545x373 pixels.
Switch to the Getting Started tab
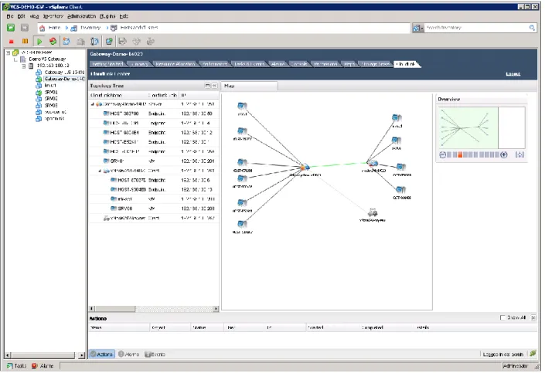point(107,64)
